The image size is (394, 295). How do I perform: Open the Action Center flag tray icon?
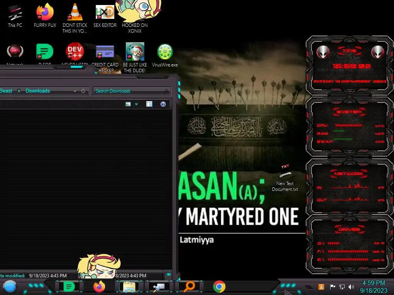(x=332, y=287)
